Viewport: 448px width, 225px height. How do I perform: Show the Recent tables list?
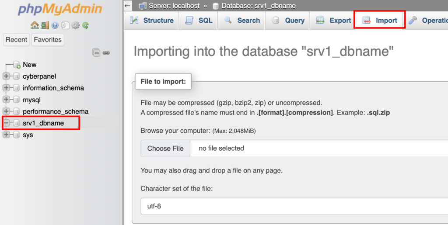16,40
